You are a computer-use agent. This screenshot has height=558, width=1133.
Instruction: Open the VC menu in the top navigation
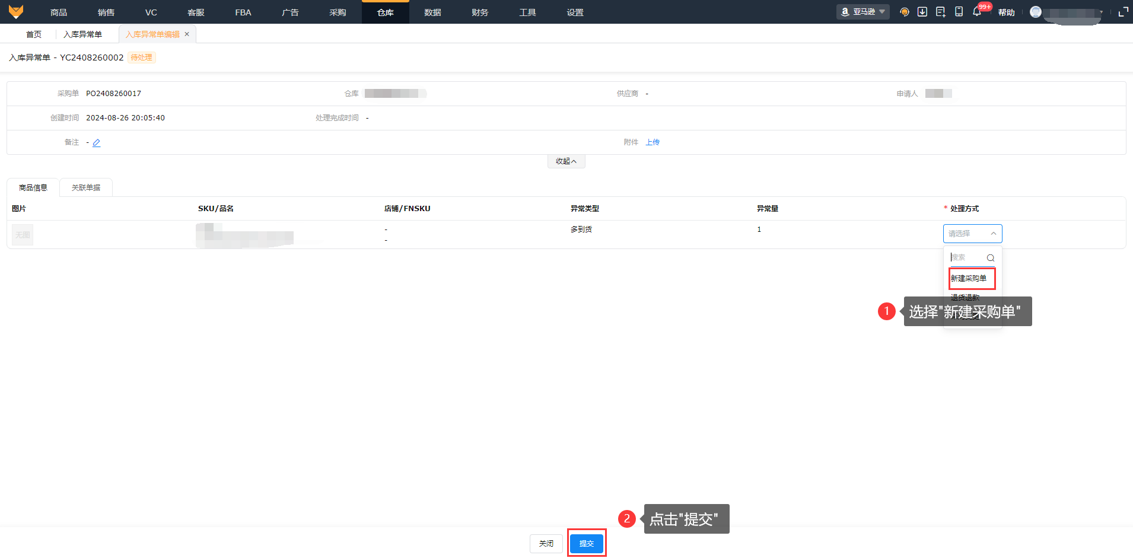pos(151,12)
